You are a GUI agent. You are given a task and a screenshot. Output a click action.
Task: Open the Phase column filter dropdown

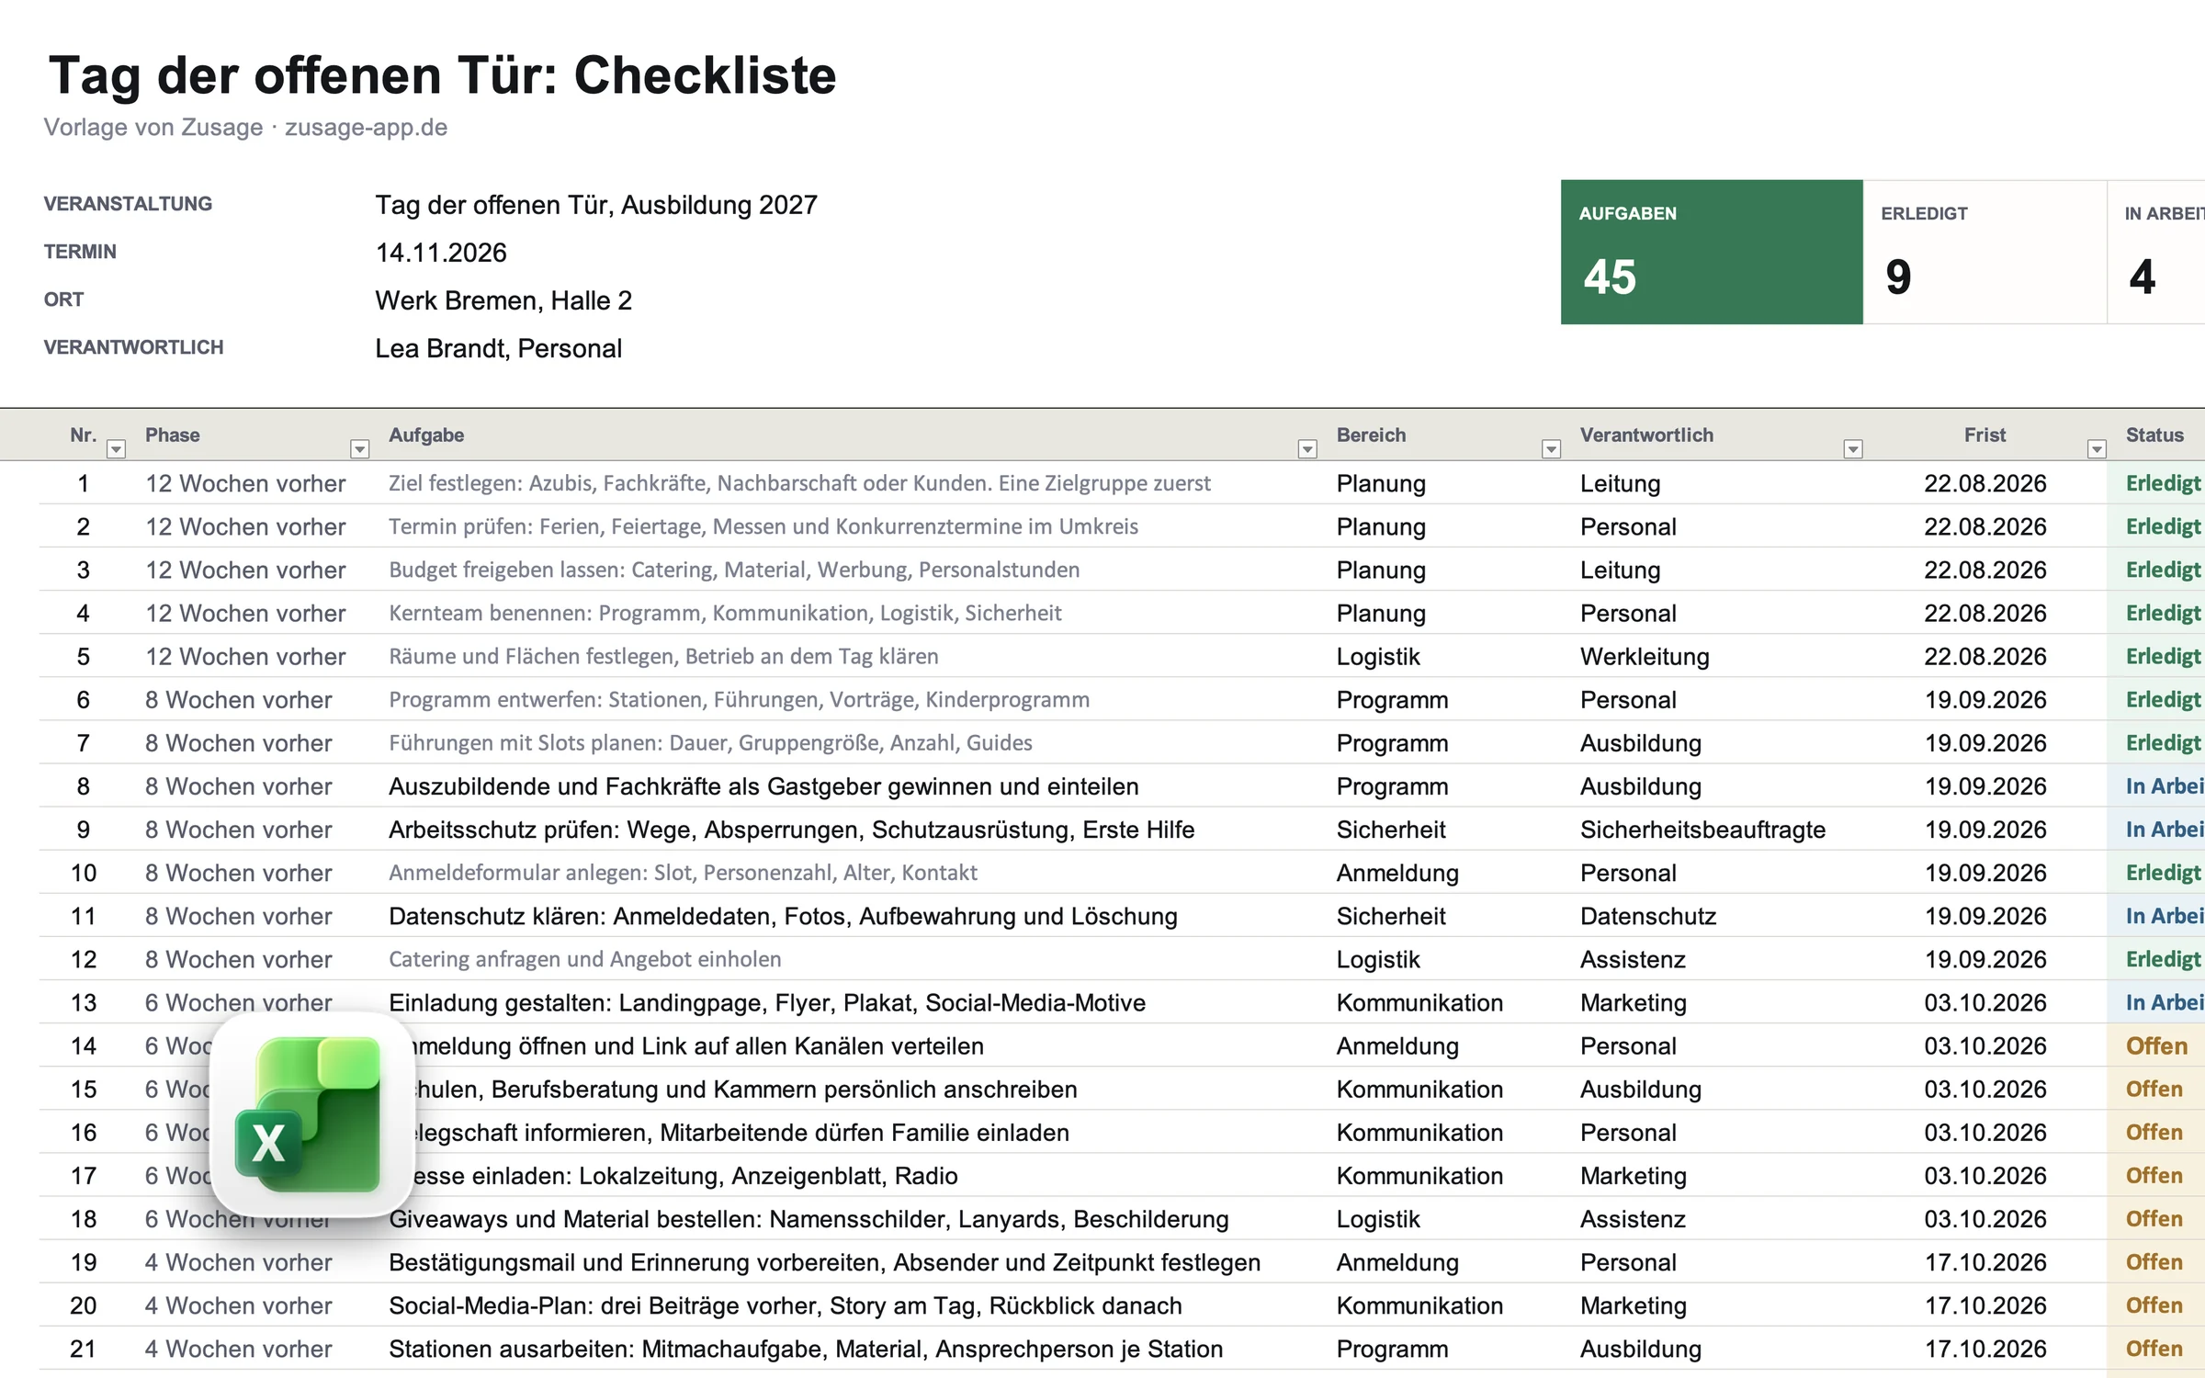click(x=360, y=449)
